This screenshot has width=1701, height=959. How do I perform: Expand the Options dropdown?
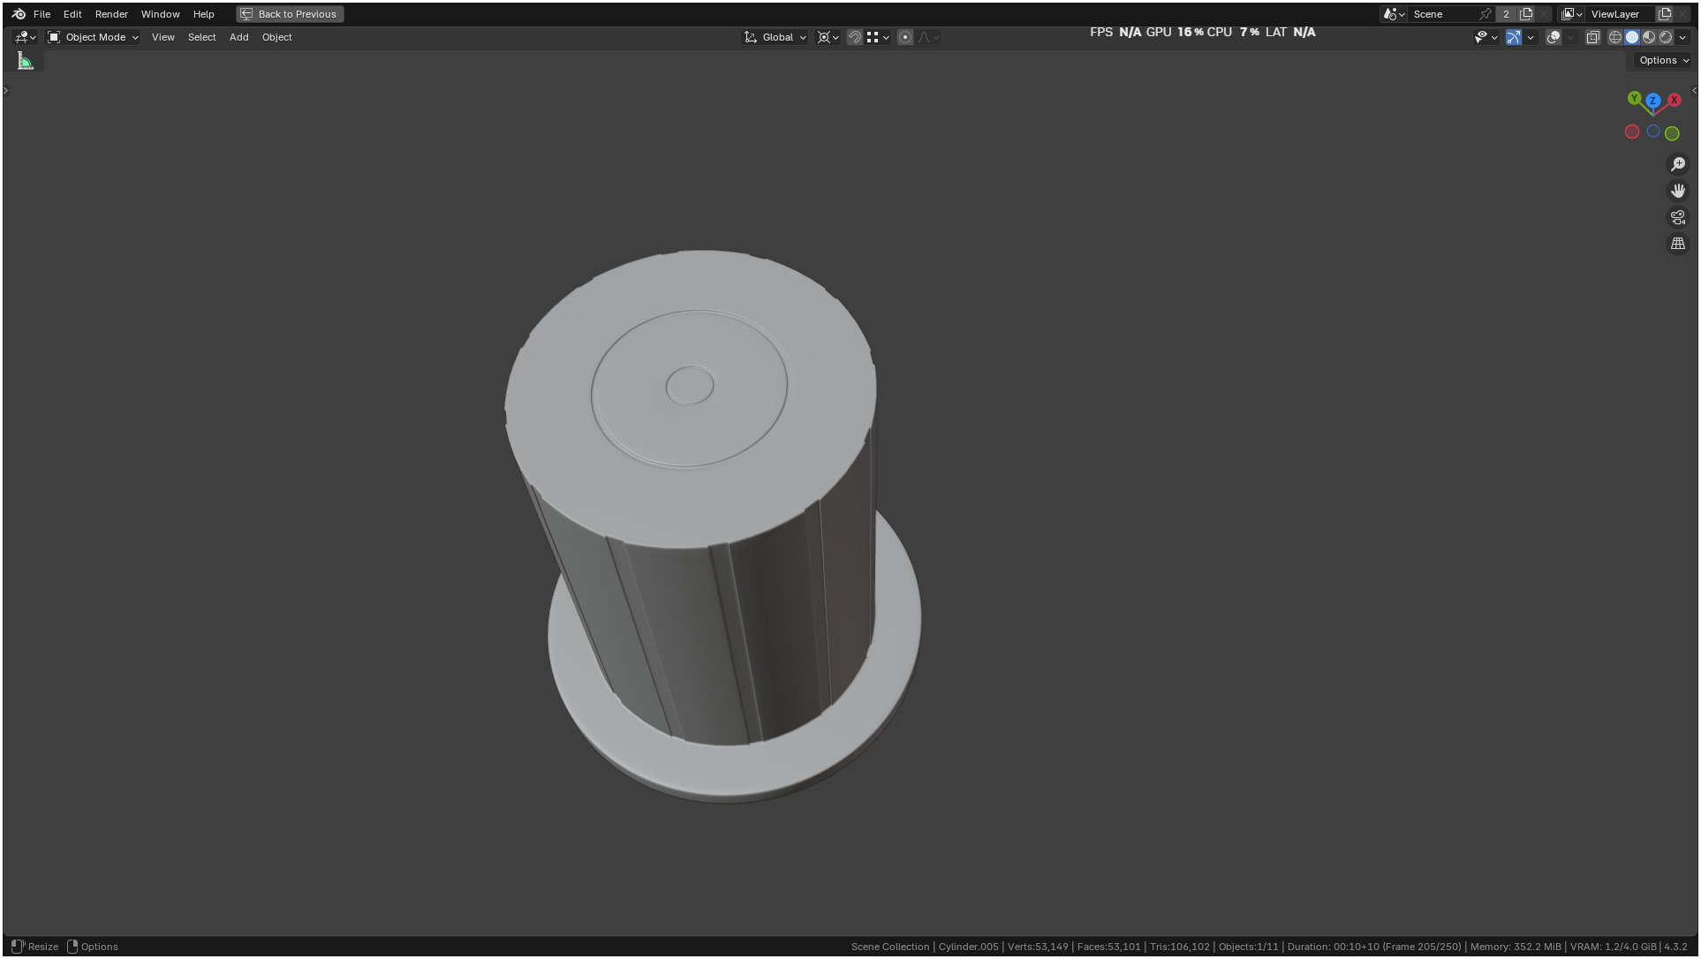pyautogui.click(x=1663, y=60)
